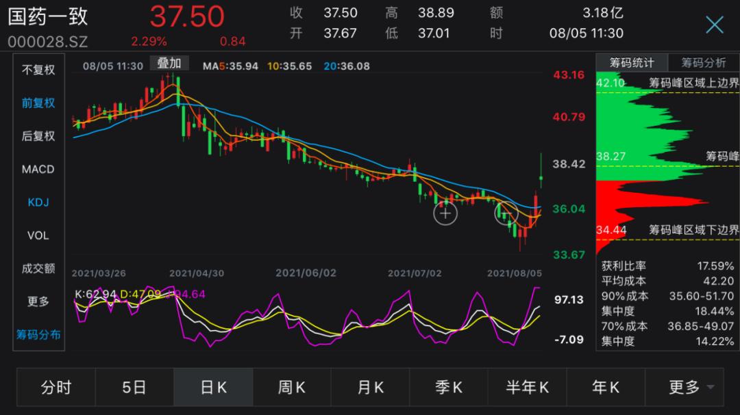The height and width of the screenshot is (415, 740).
Task: Open 更多 indicators in left sidebar
Action: (x=38, y=302)
